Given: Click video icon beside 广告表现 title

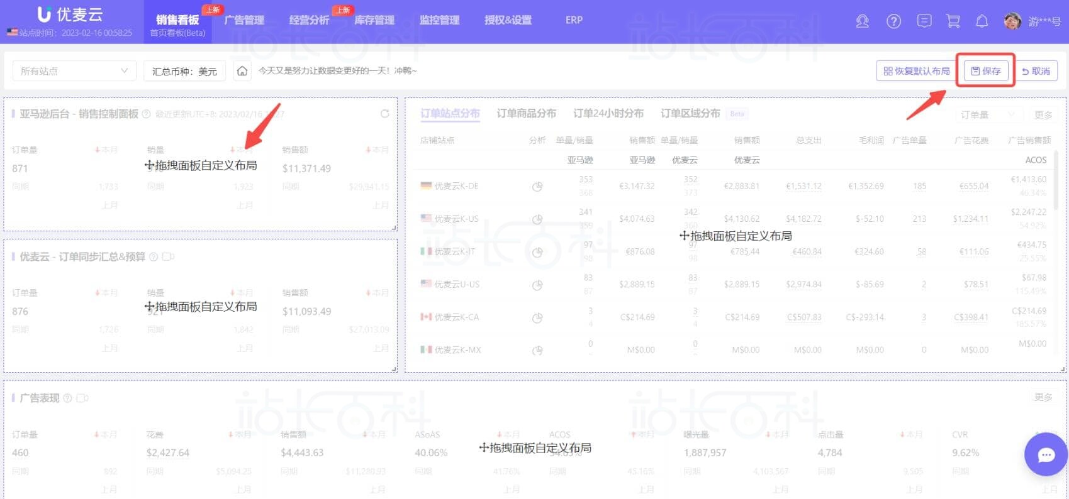Looking at the screenshot, I should pyautogui.click(x=82, y=398).
